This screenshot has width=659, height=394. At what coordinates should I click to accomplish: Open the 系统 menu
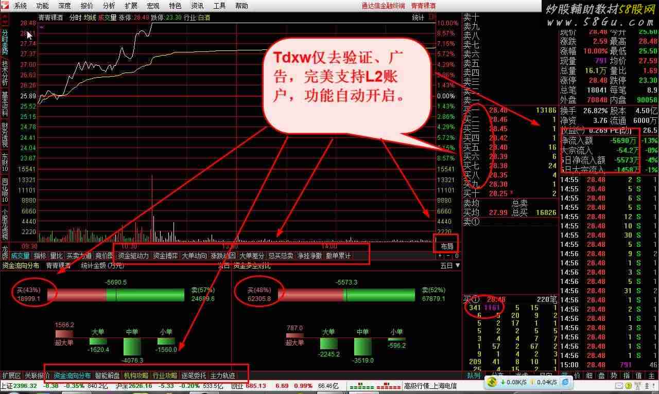[20, 6]
